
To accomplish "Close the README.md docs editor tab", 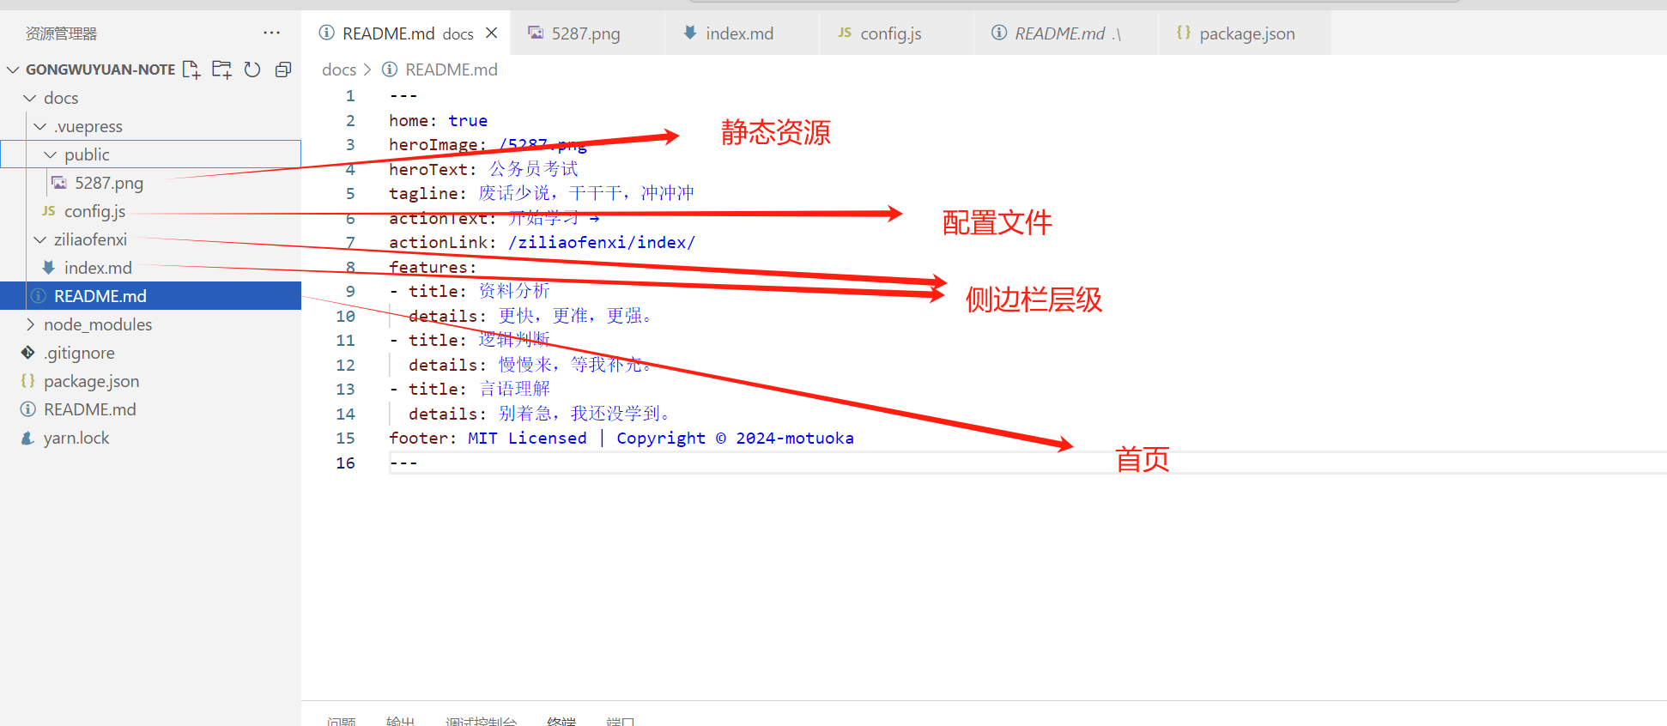I will (x=492, y=33).
